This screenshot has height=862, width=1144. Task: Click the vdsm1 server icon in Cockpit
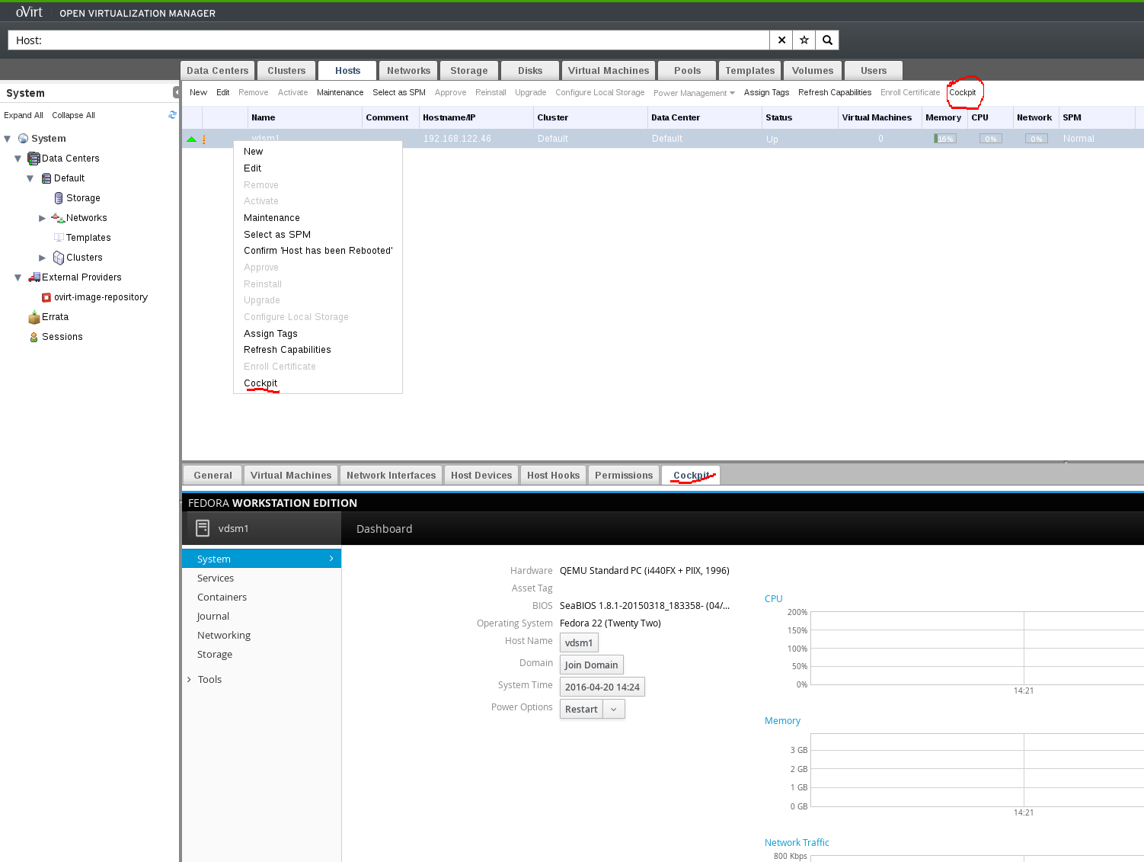click(x=203, y=528)
